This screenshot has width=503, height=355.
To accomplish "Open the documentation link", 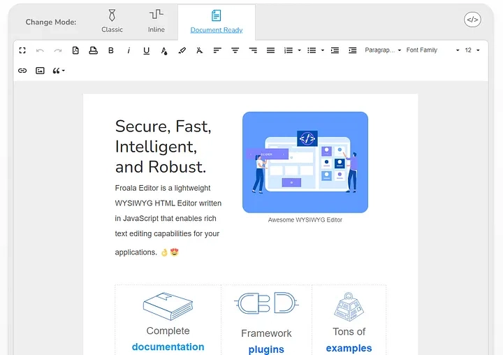I will click(x=168, y=347).
